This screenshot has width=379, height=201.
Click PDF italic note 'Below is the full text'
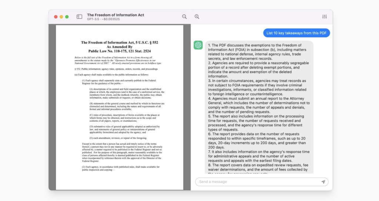(118, 60)
